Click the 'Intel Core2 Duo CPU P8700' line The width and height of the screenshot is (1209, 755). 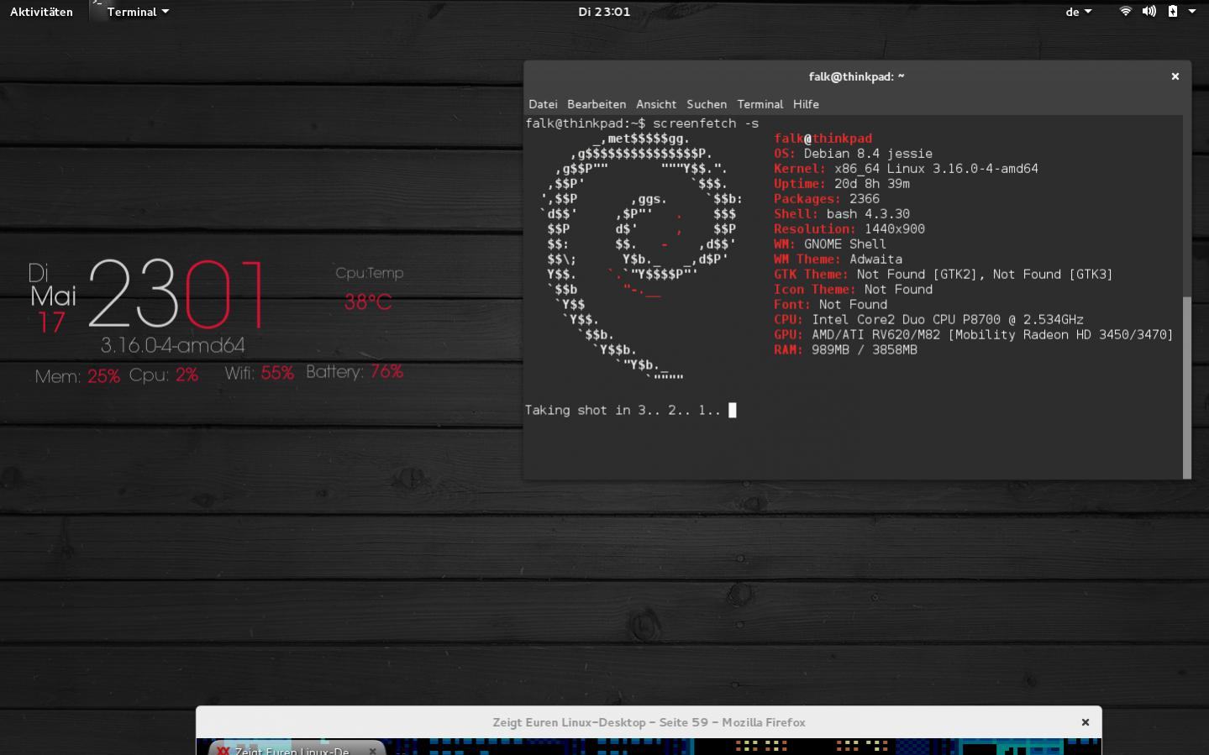point(948,320)
